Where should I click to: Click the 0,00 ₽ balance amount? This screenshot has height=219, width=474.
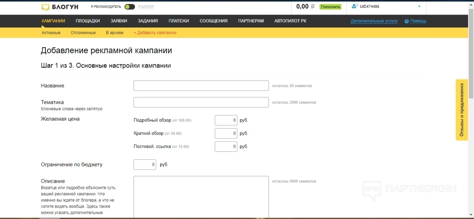click(305, 6)
